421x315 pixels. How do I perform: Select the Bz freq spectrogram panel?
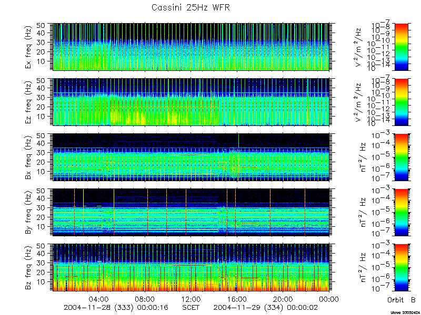pyautogui.click(x=191, y=267)
